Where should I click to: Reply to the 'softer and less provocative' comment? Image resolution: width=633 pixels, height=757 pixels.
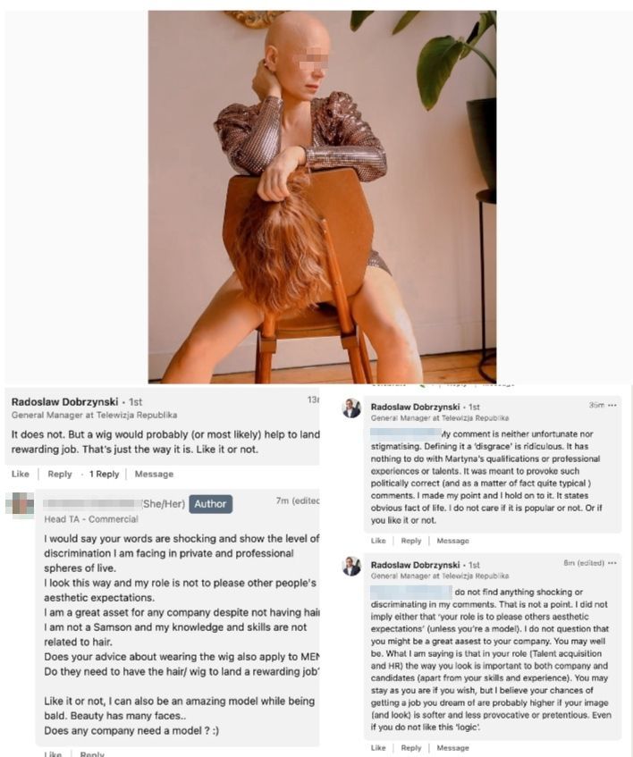coord(411,748)
